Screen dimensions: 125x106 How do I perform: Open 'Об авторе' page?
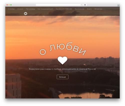point(98,9)
